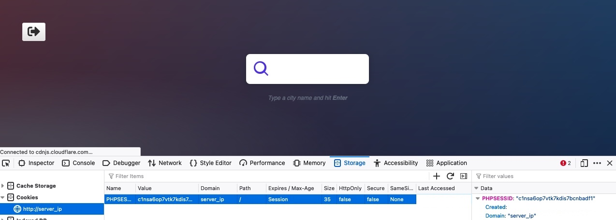Expand the Cache Storage tree node
The height and width of the screenshot is (220, 616).
tap(3, 186)
